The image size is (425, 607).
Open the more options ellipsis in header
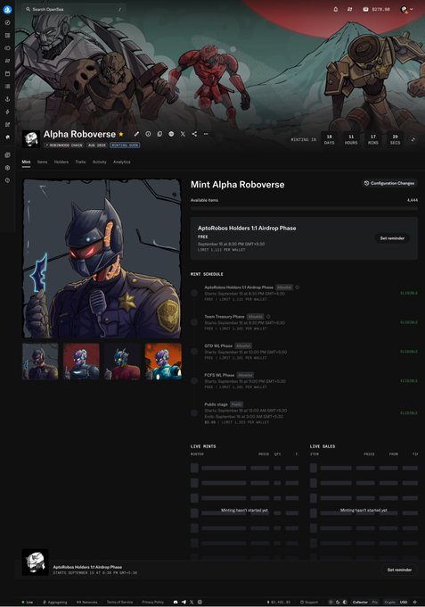point(206,134)
